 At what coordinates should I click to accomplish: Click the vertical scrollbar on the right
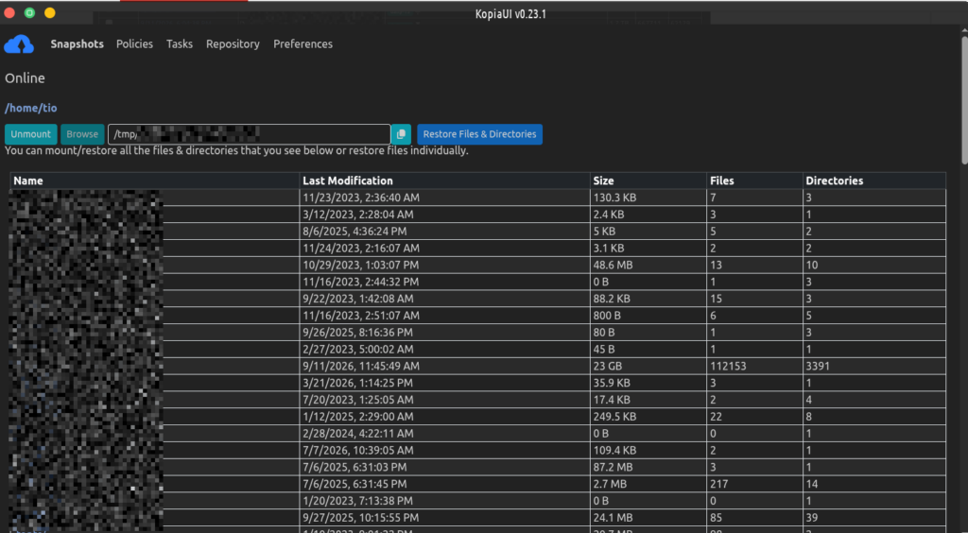click(x=964, y=98)
